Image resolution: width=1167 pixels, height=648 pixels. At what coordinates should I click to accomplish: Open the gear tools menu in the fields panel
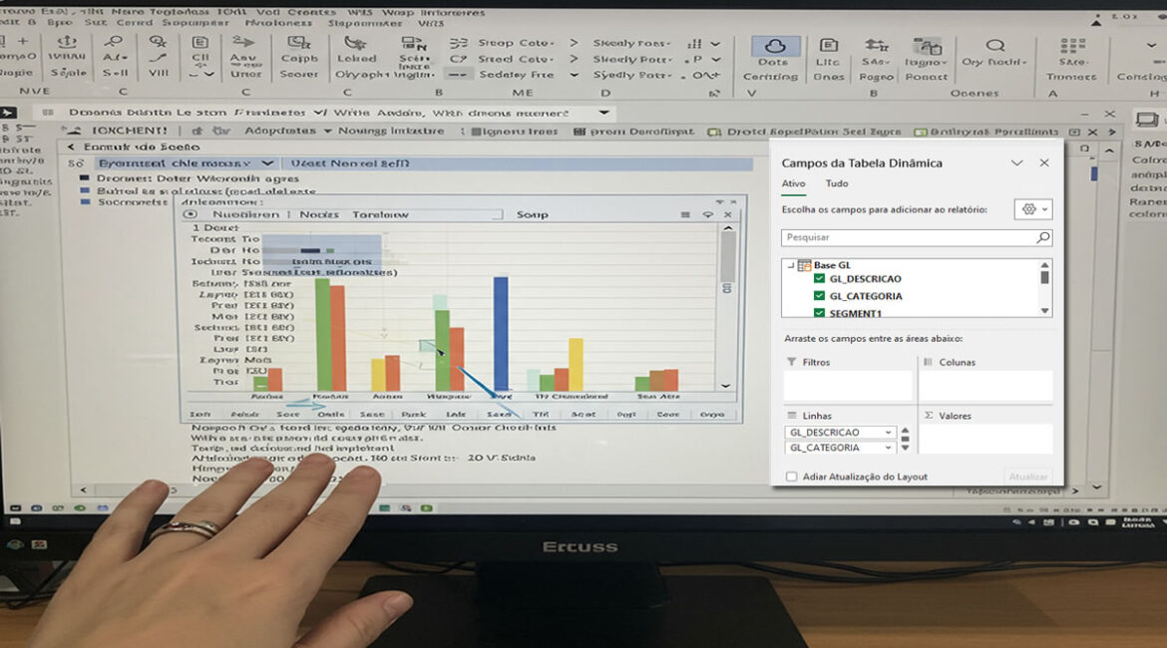1032,209
